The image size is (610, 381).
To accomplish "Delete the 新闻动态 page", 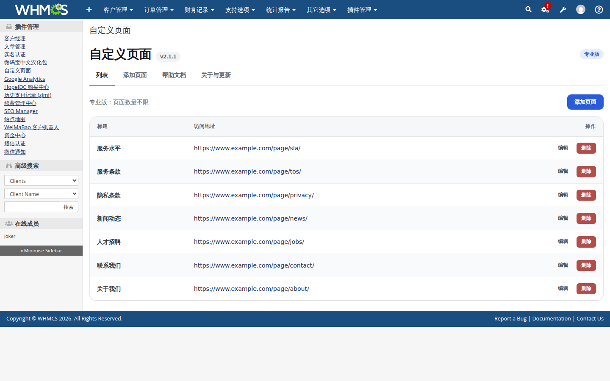I will click(586, 218).
